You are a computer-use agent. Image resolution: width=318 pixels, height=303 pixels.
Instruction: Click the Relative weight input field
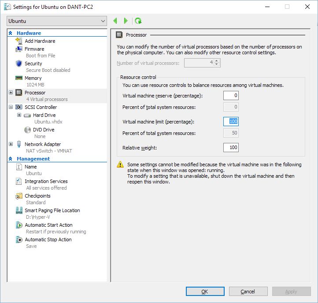pos(231,148)
